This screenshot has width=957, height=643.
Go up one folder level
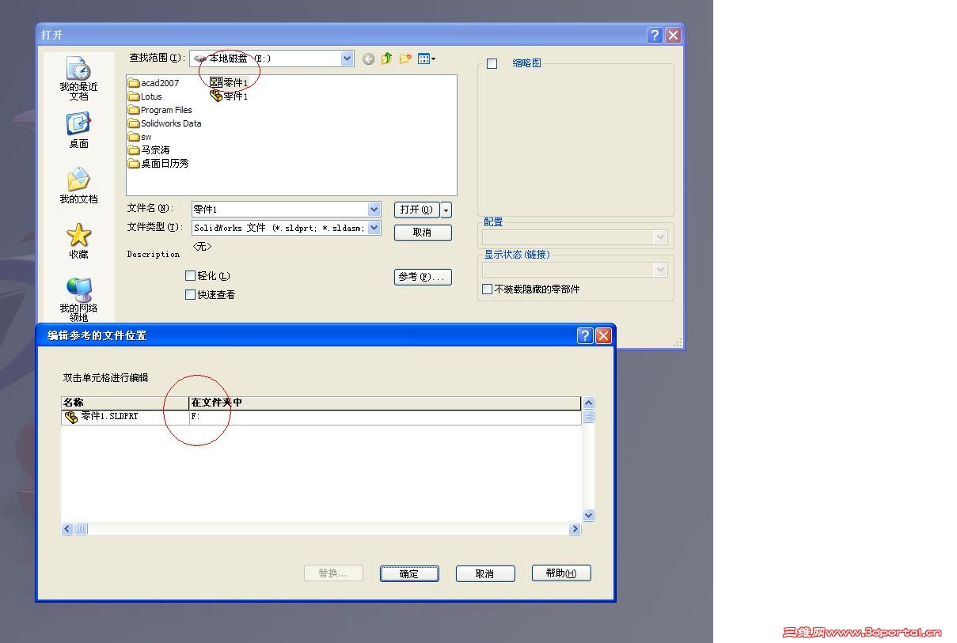[x=386, y=59]
